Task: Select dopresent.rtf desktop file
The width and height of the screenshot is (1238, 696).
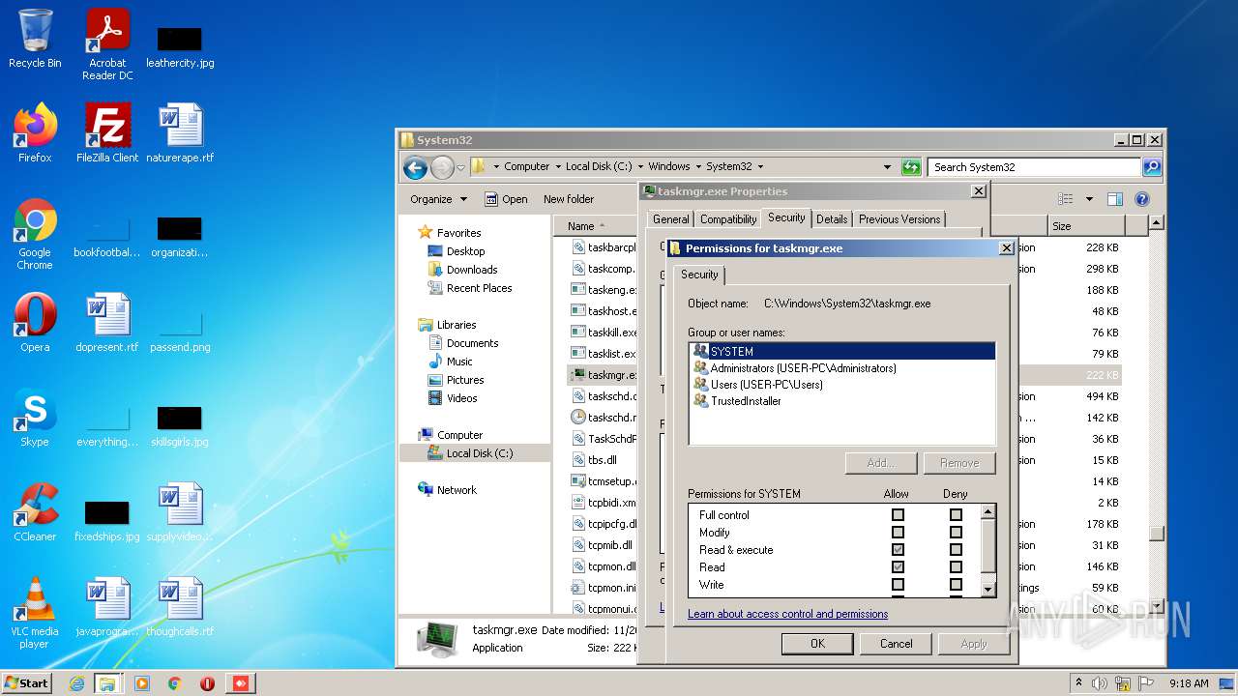Action: [107, 323]
